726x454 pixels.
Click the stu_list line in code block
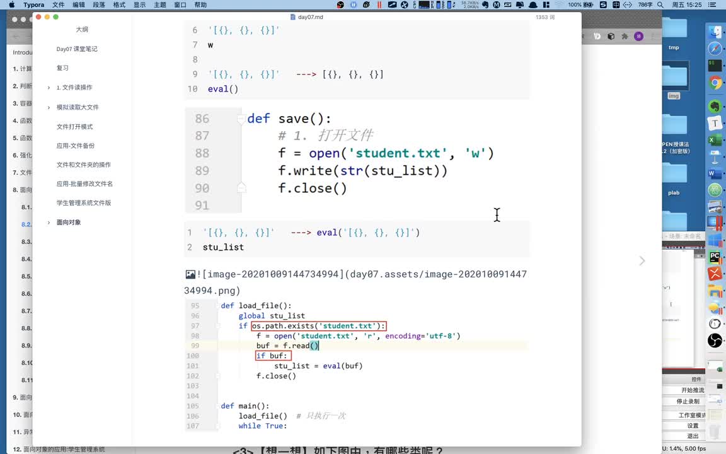click(223, 247)
